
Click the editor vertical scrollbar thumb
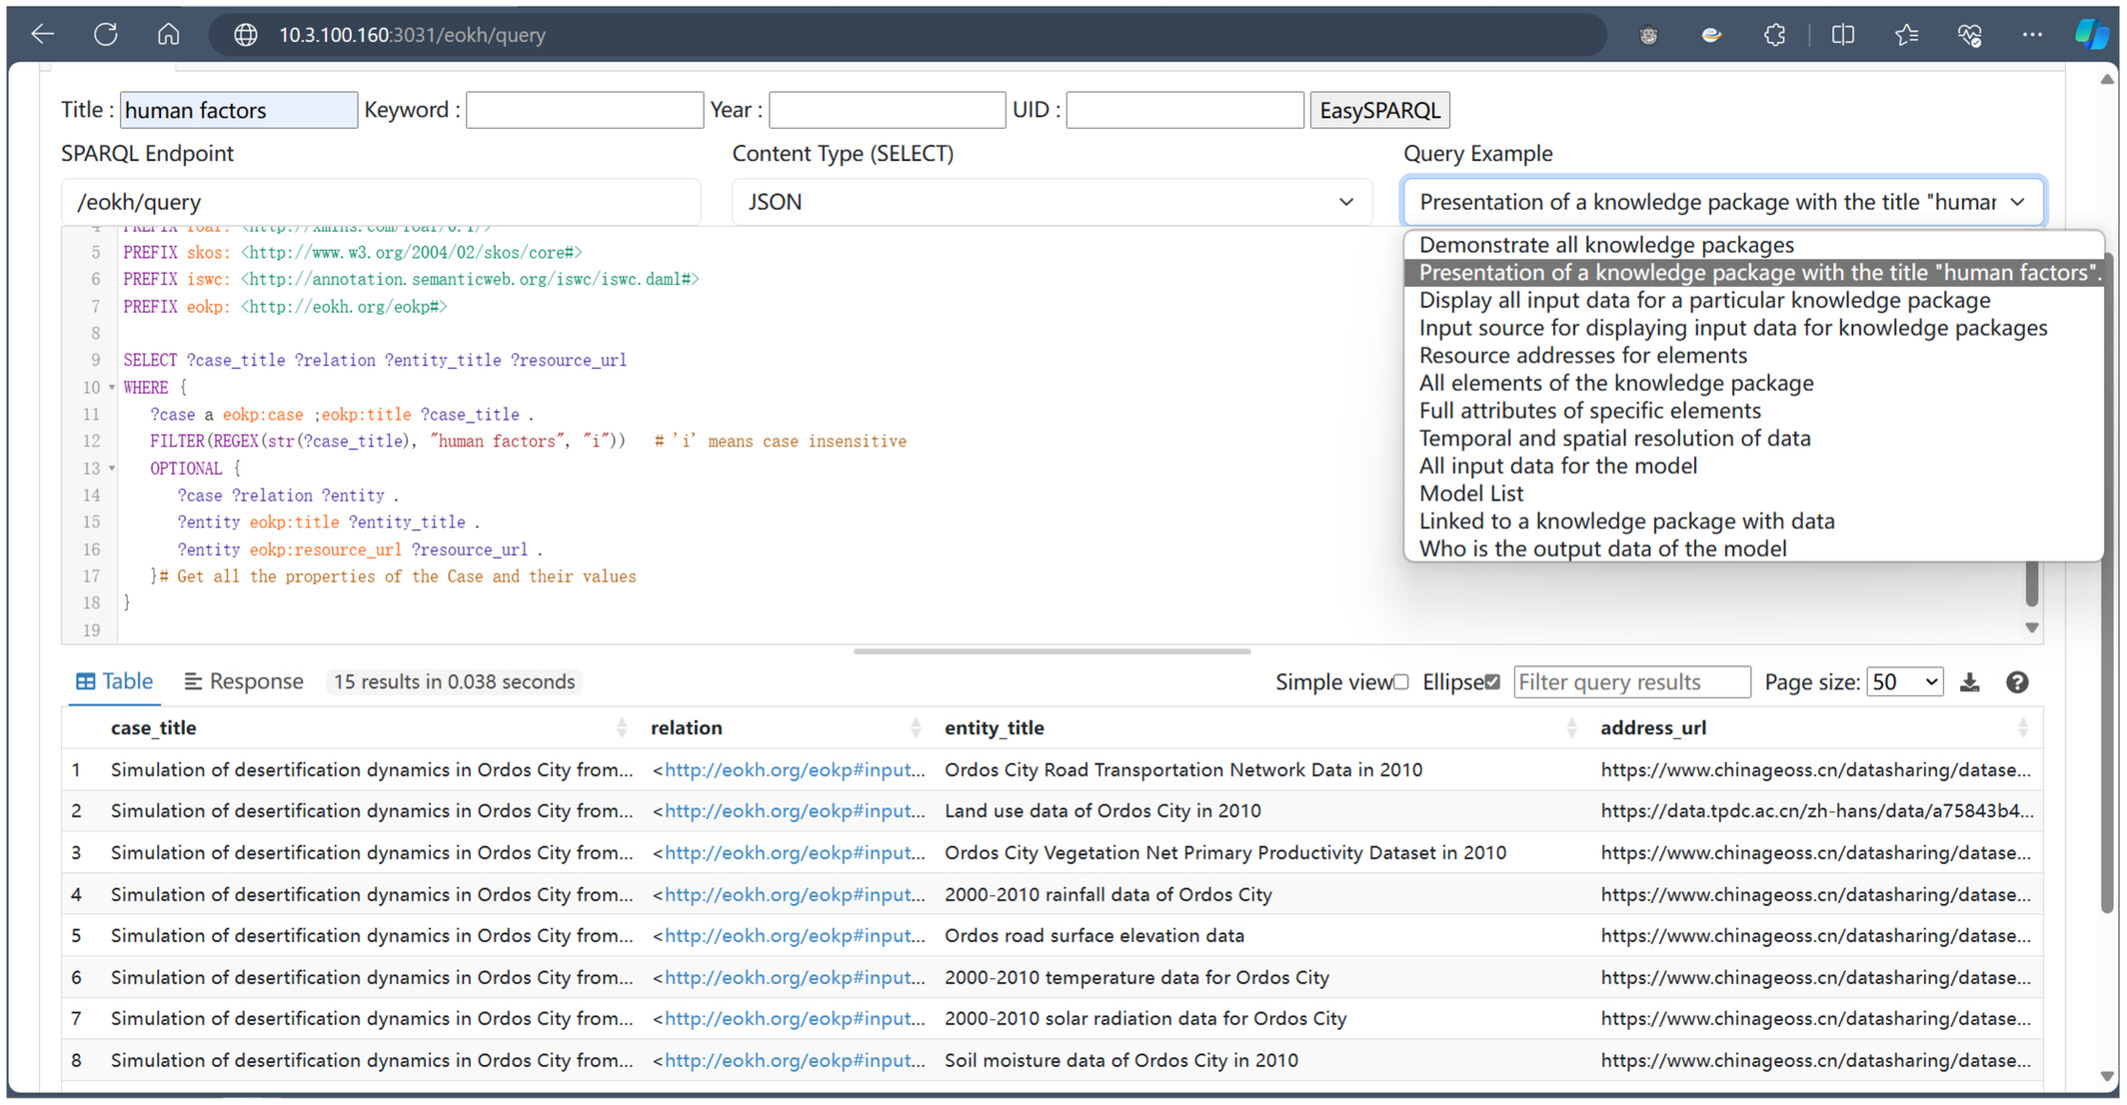pyautogui.click(x=2031, y=584)
